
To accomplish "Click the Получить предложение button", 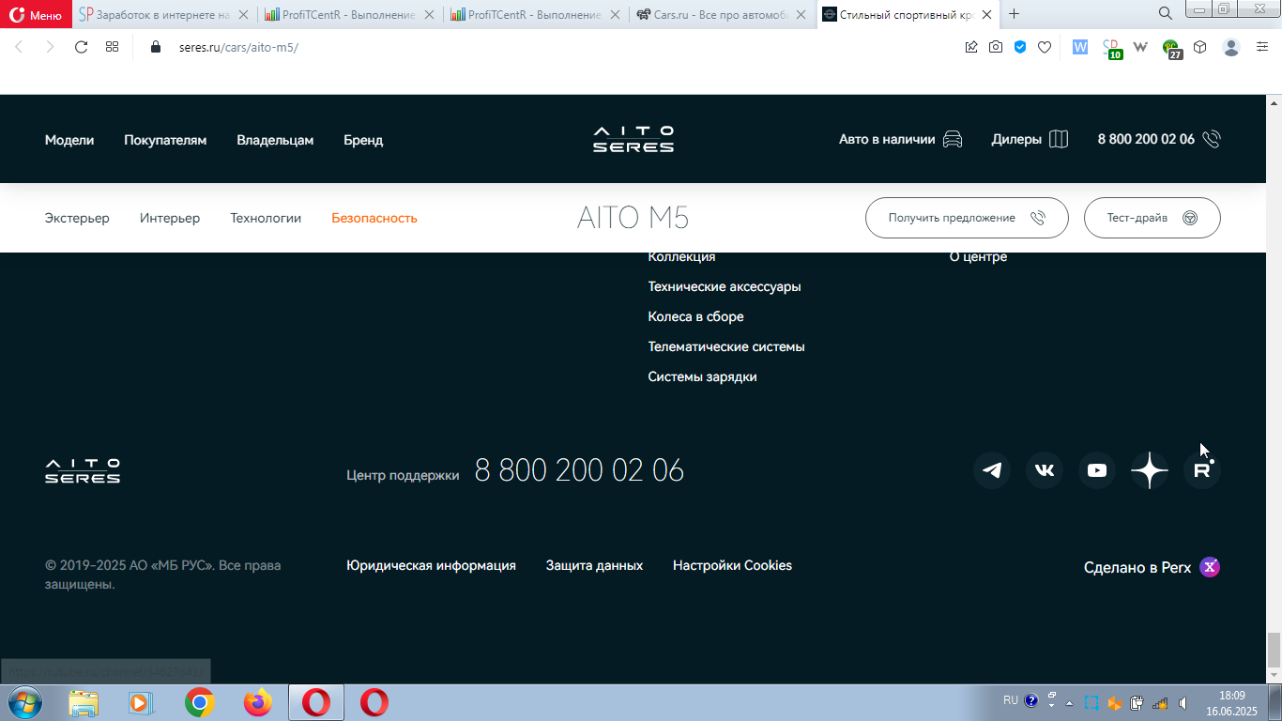I will 967,218.
